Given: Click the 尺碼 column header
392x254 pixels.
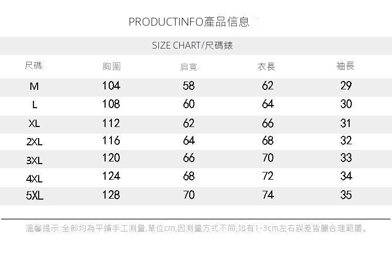Looking at the screenshot, I should pyautogui.click(x=34, y=66).
